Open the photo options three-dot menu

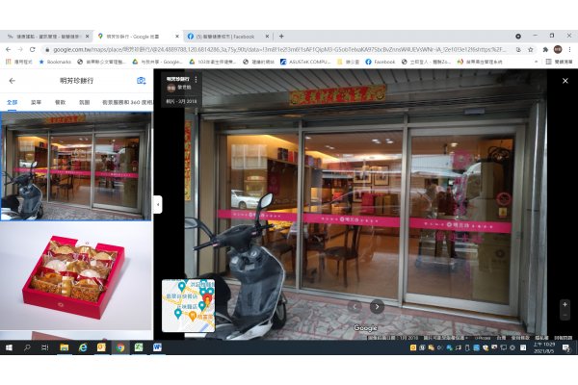coord(196,80)
